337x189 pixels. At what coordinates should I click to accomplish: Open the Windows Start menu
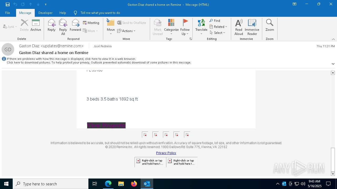(x=6, y=184)
